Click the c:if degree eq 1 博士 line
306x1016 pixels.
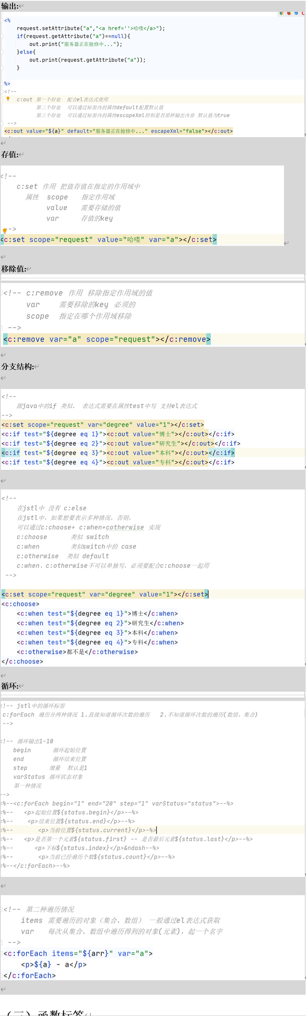pyautogui.click(x=118, y=434)
